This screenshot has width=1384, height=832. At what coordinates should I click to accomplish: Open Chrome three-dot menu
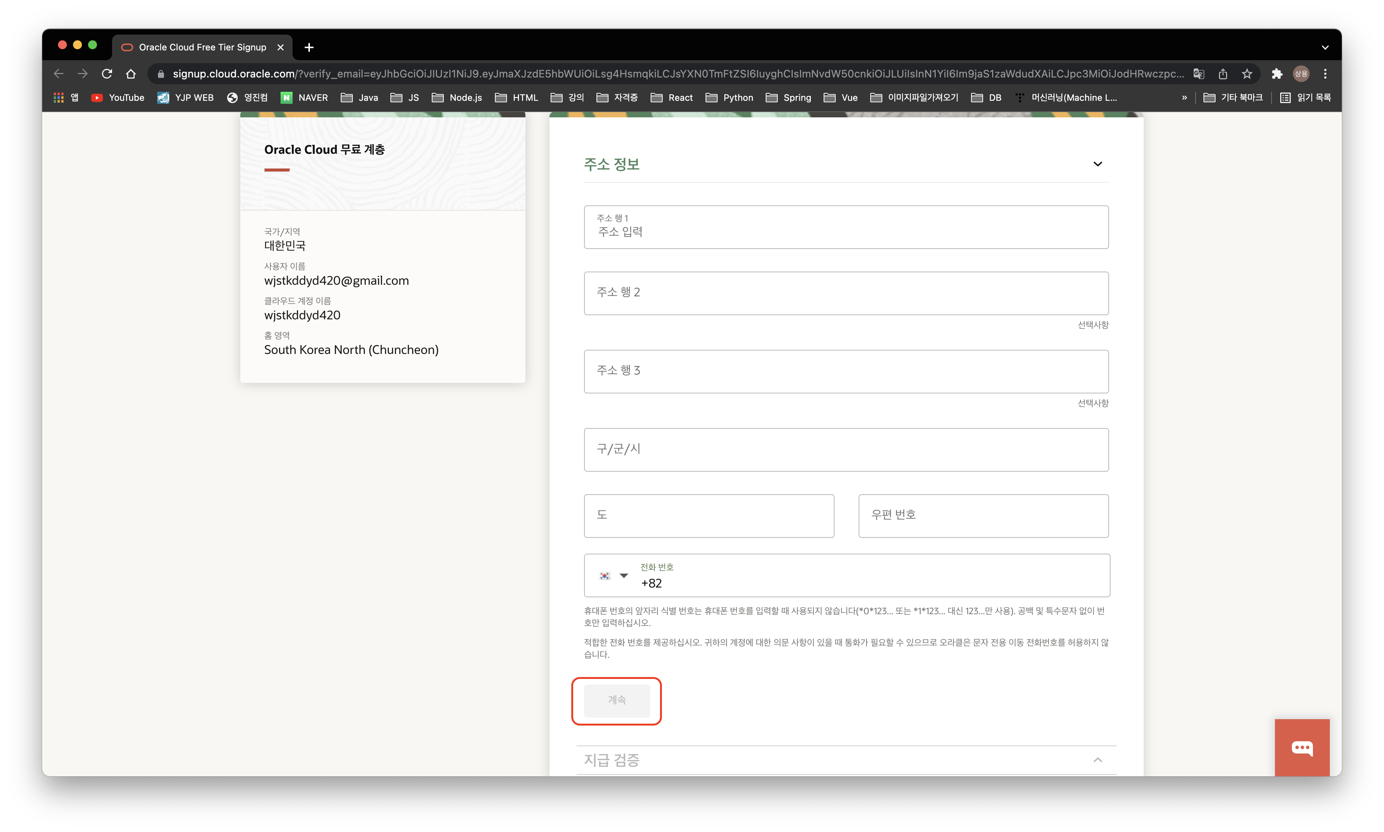tap(1325, 73)
